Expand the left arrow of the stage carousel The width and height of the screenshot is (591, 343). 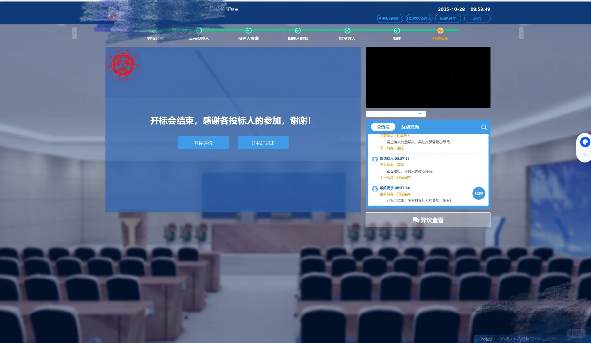[75, 33]
